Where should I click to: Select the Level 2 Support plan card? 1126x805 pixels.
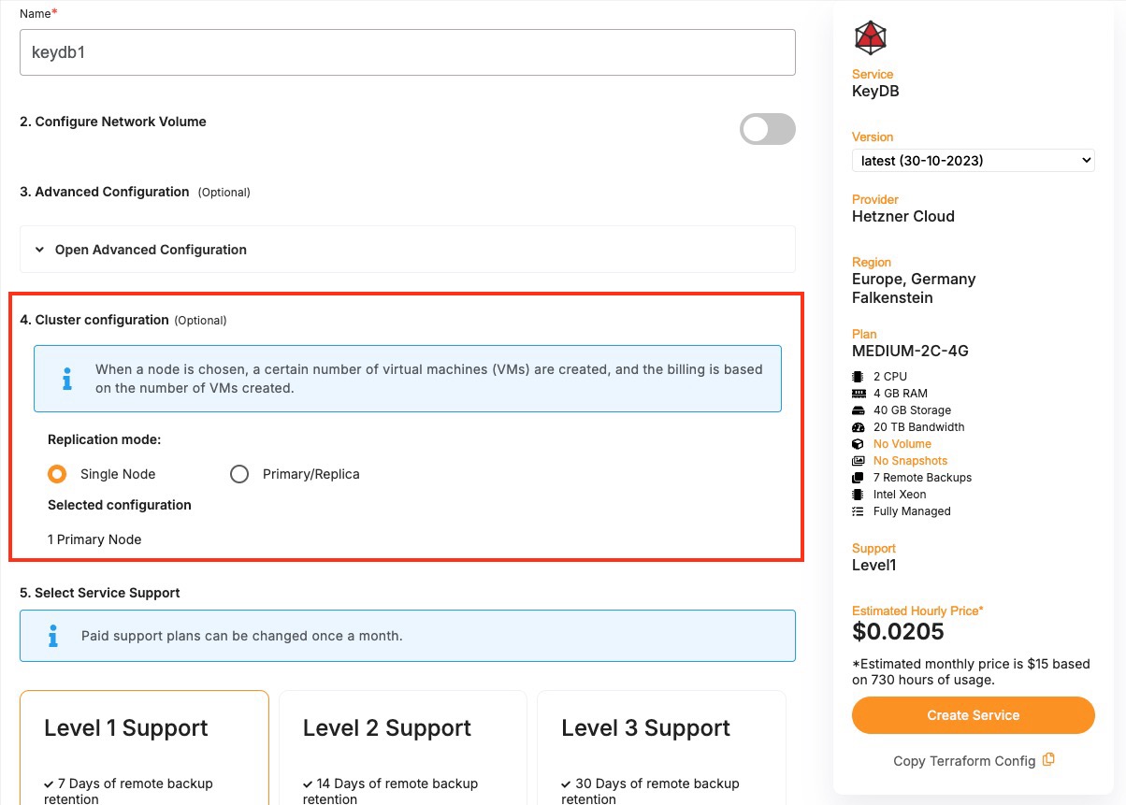coord(403,748)
